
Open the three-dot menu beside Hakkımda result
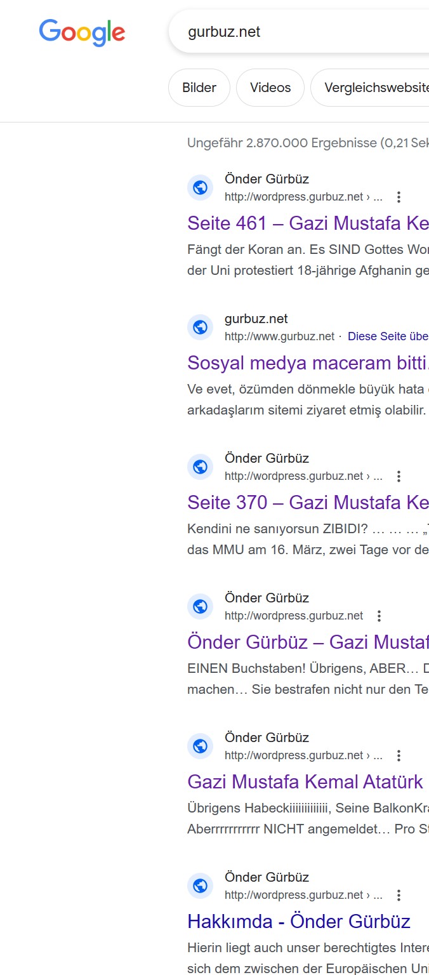[399, 895]
